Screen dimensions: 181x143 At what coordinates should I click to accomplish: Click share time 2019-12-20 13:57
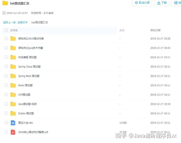click(x=17, y=13)
